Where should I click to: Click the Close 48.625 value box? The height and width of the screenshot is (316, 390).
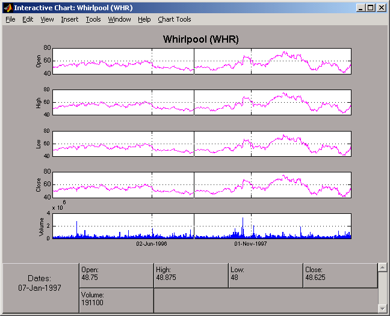(x=340, y=276)
